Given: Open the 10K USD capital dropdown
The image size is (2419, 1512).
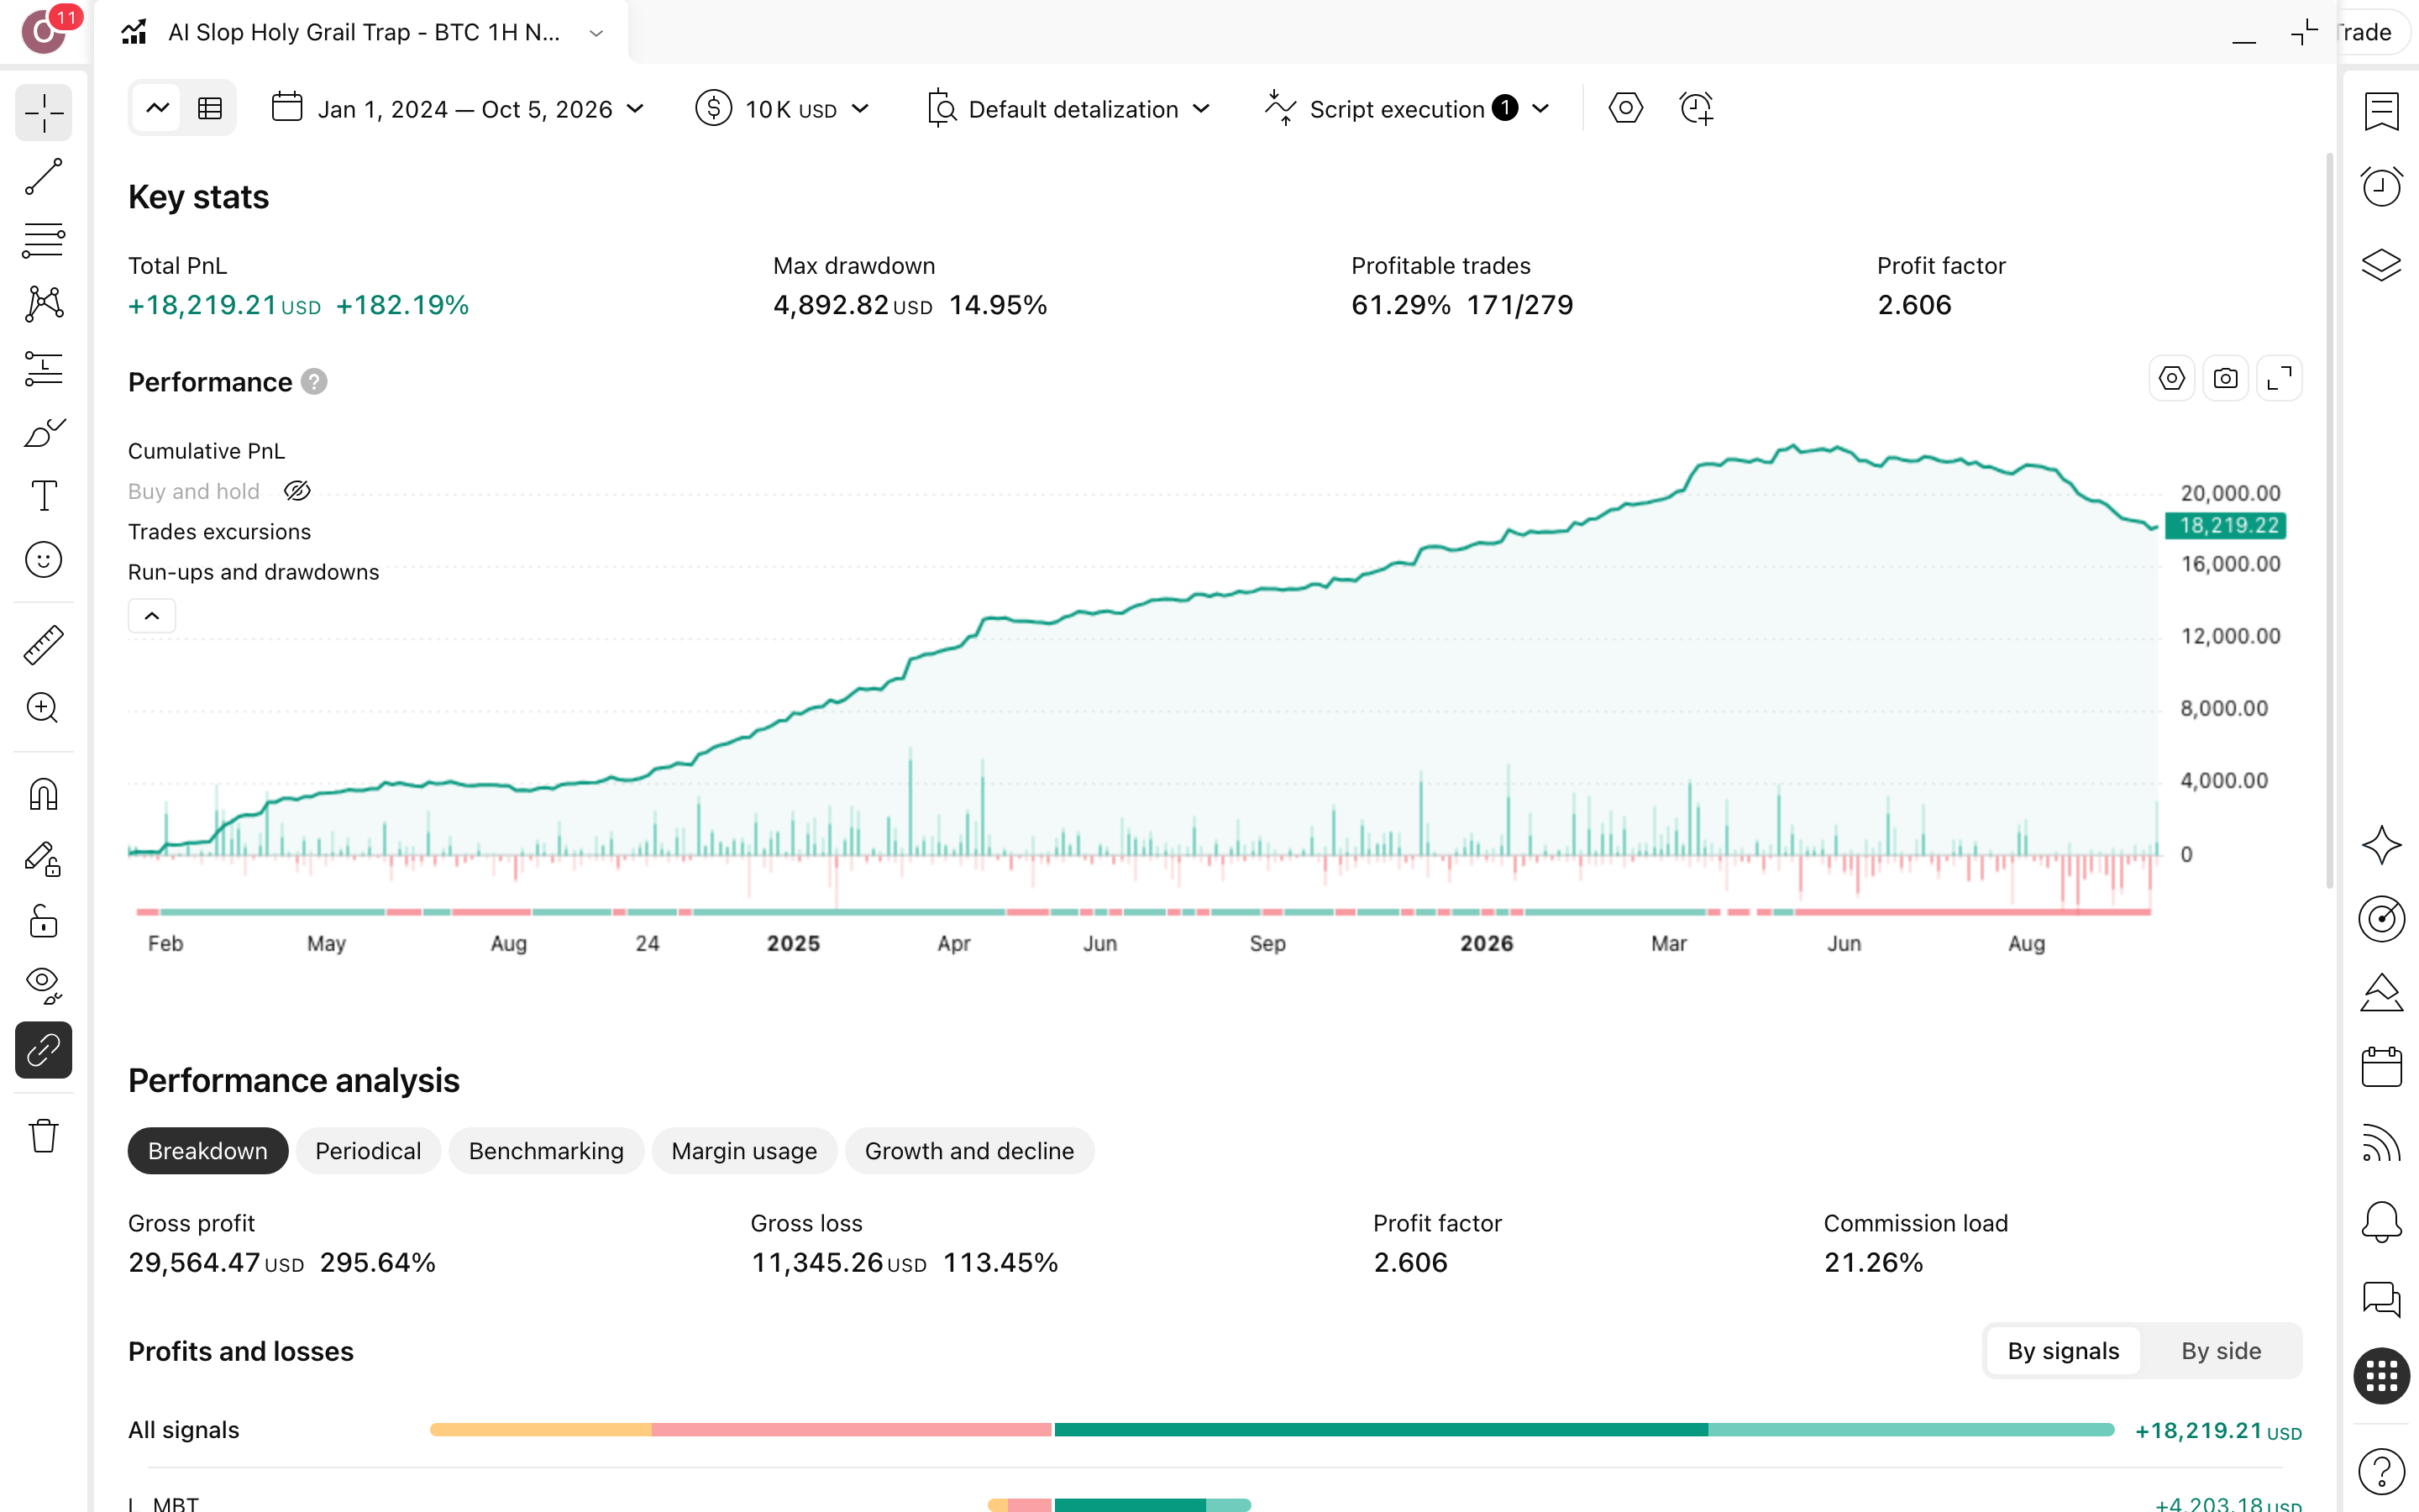Looking at the screenshot, I should tap(783, 109).
